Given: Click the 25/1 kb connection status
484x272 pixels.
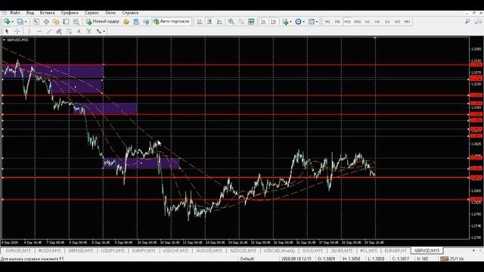Looking at the screenshot, I should [x=452, y=258].
